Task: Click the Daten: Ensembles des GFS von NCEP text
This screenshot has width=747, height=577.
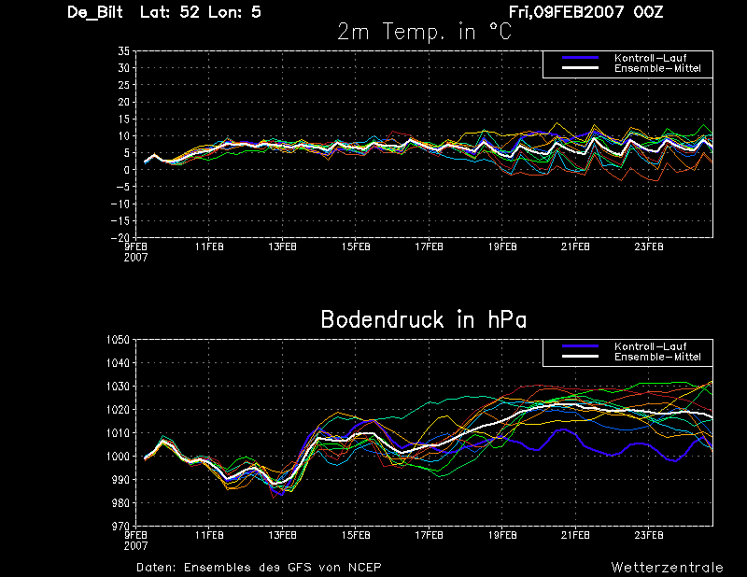Action: pyautogui.click(x=259, y=568)
